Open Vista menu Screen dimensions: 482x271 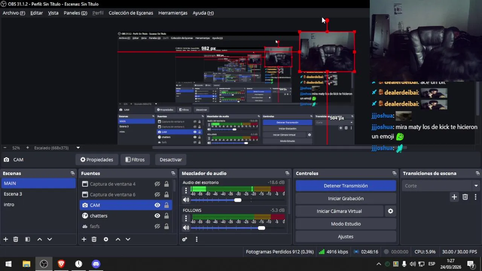(x=53, y=13)
